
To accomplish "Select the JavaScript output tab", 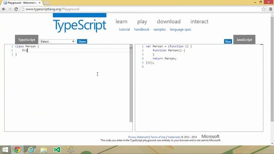I will click(x=244, y=40).
